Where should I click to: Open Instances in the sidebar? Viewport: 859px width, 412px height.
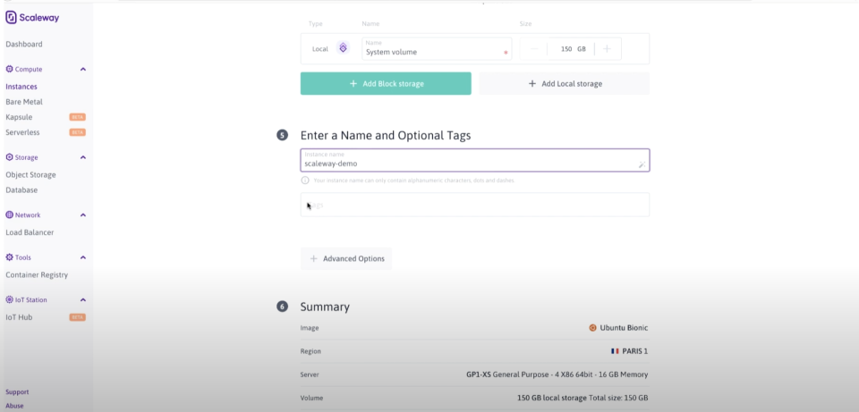(x=21, y=87)
